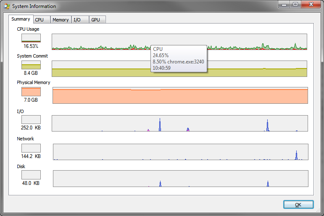Click the 144.2 KB network value
The image size is (324, 216).
click(31, 156)
